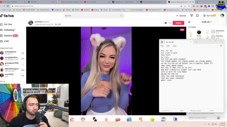Open the Rumble bookmark
The image size is (227, 127).
[17, 10]
